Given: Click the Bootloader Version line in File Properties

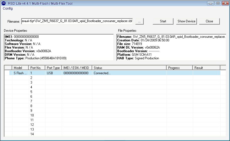Looking at the screenshot, I should 138,51.
